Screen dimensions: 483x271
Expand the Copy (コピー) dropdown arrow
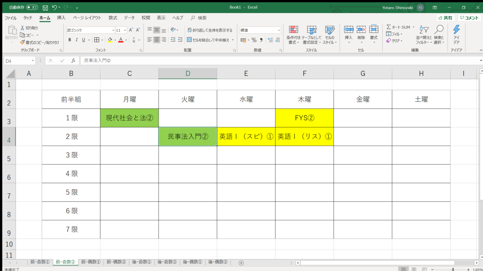[x=37, y=35]
